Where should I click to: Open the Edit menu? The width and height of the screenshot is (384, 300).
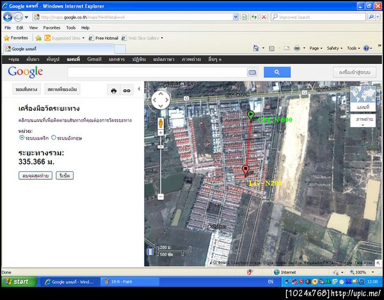pos(20,28)
